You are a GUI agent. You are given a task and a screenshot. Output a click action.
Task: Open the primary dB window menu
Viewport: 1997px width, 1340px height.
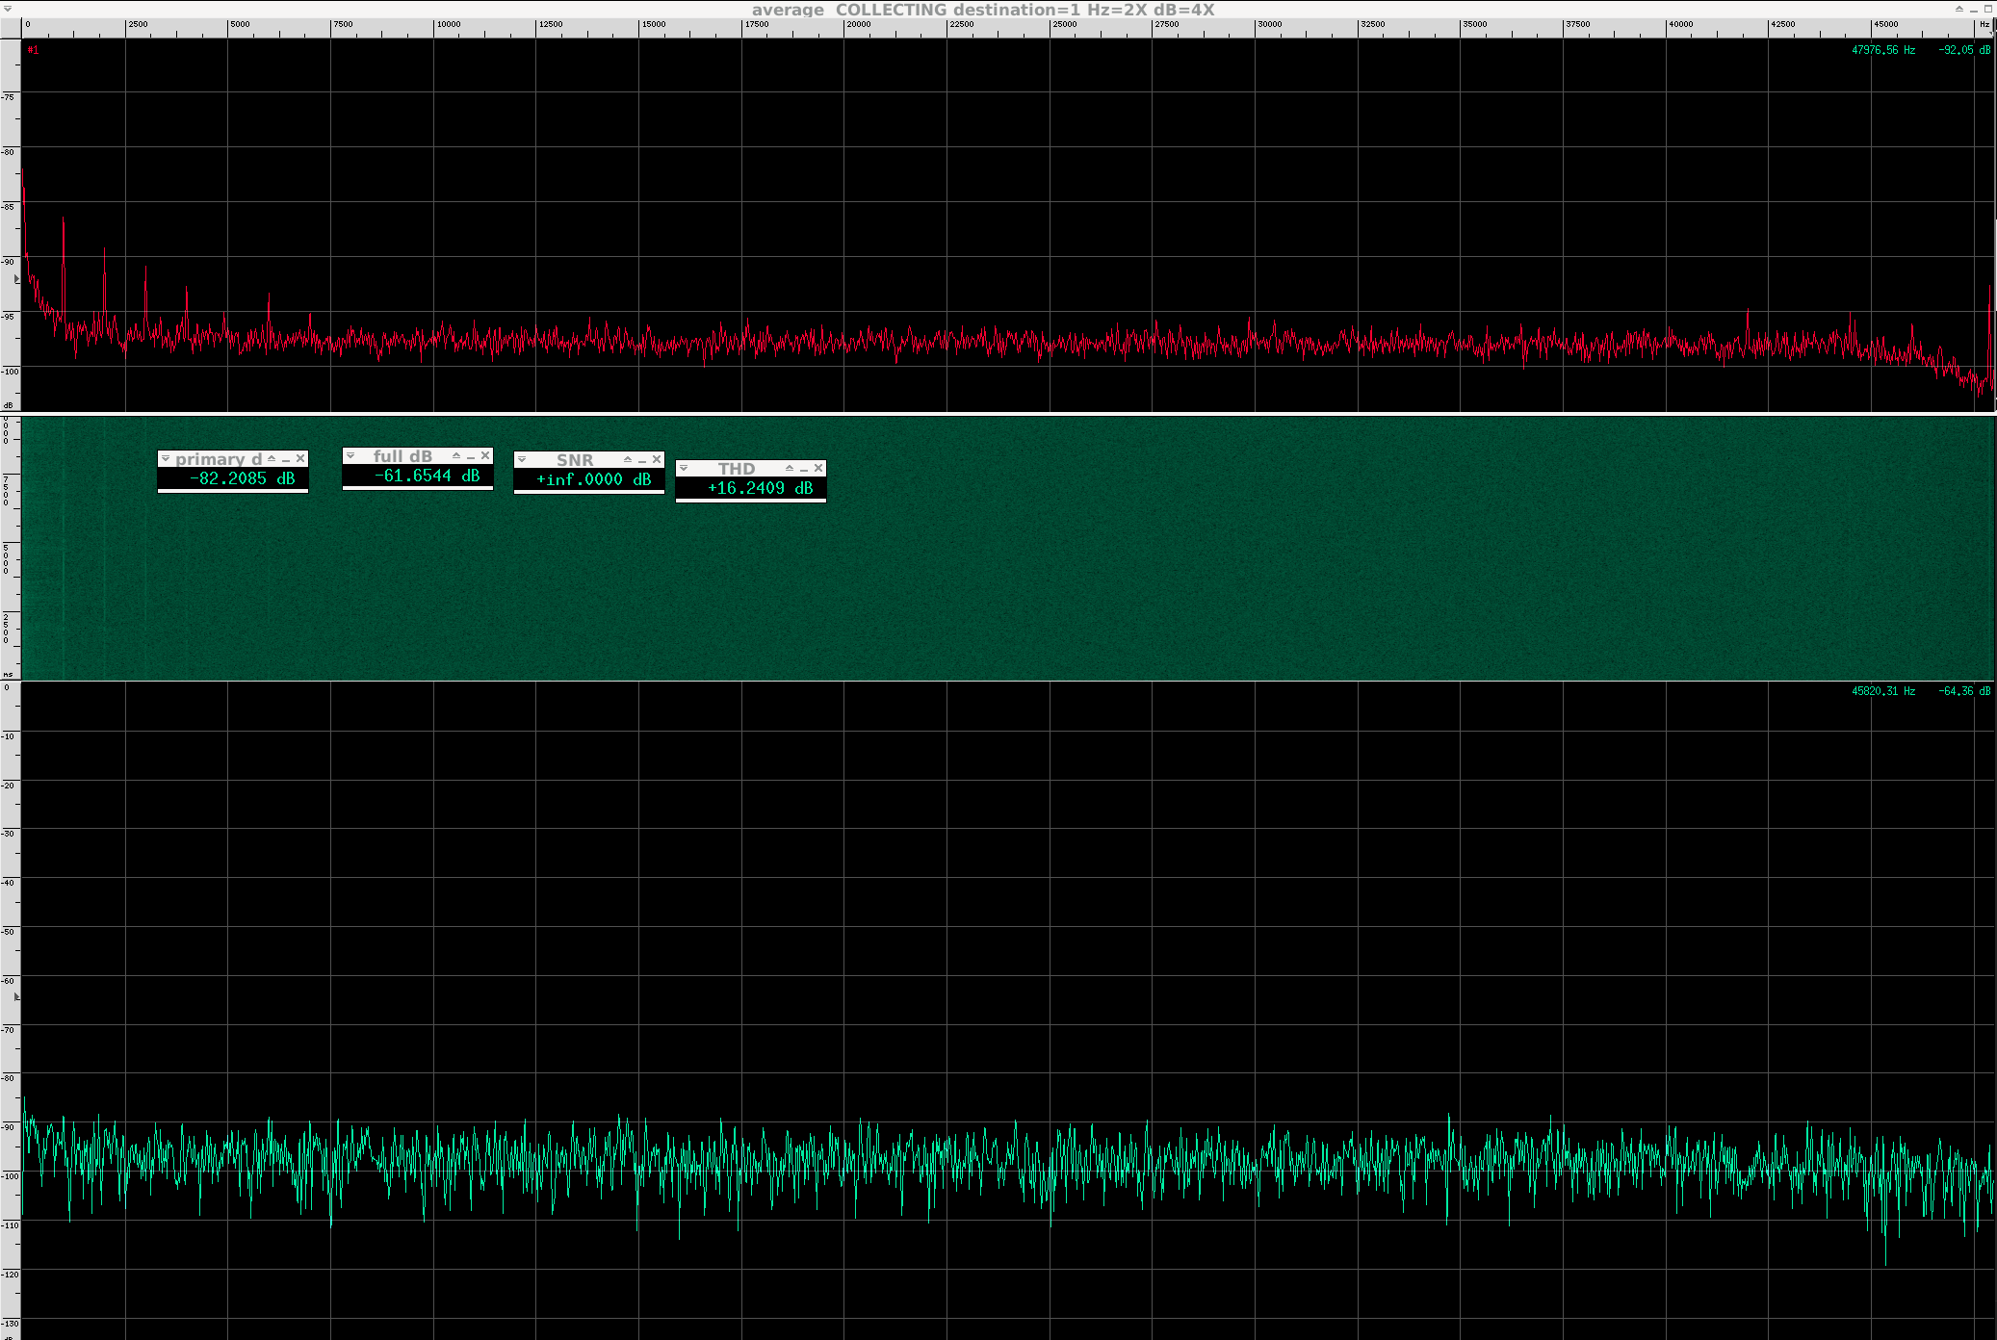[x=166, y=459]
